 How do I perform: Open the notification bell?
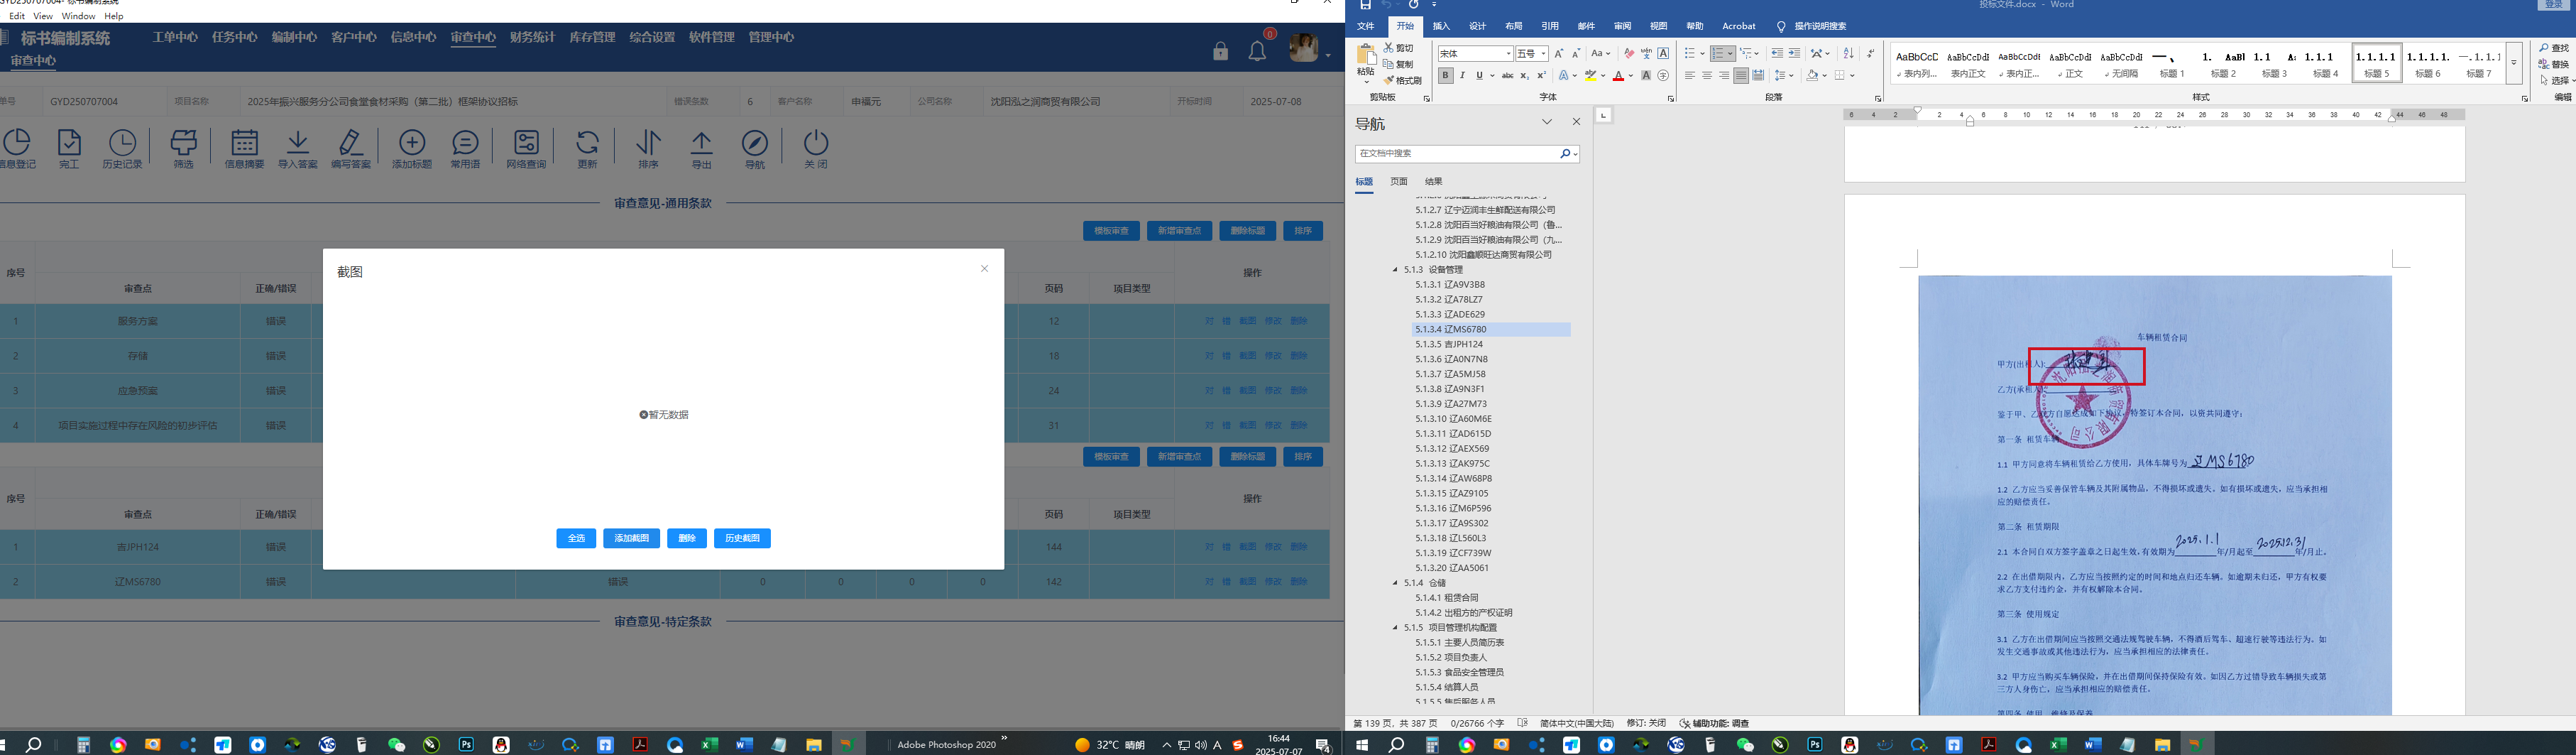point(1258,50)
